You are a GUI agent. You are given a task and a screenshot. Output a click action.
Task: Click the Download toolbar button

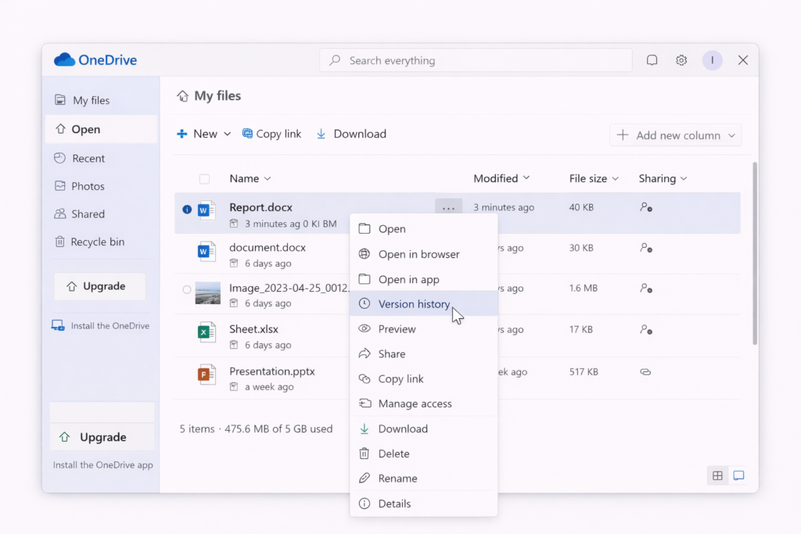[351, 134]
